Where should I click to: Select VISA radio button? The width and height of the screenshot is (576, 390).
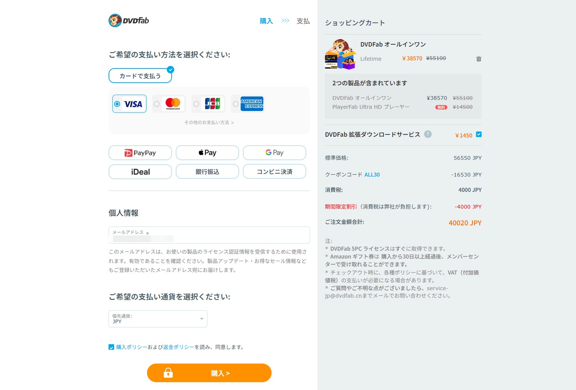pyautogui.click(x=117, y=104)
